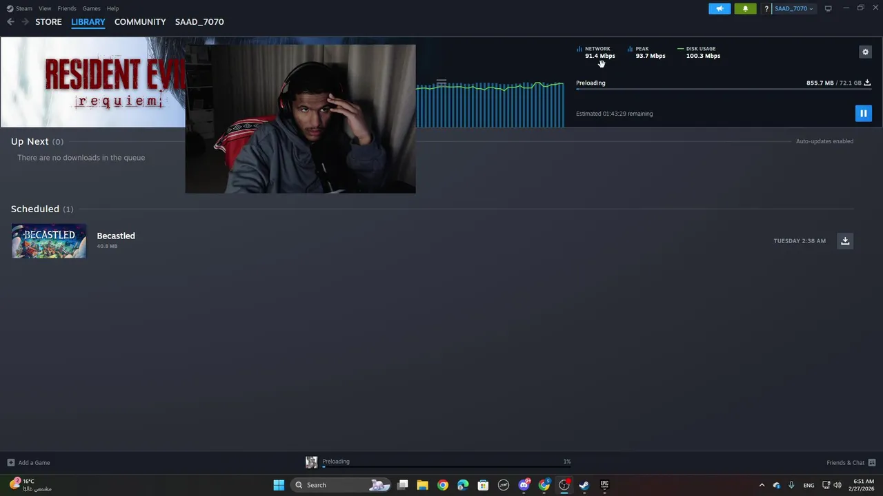Click the Becastled game thumbnail
The image size is (883, 496).
click(x=49, y=241)
